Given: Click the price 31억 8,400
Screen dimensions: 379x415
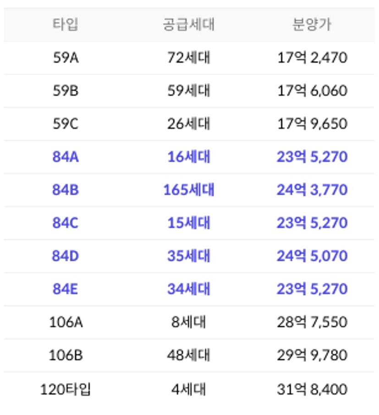Looking at the screenshot, I should click(312, 389).
